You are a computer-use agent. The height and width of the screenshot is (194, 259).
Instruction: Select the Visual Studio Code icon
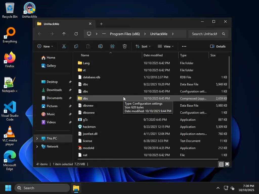click(10, 111)
